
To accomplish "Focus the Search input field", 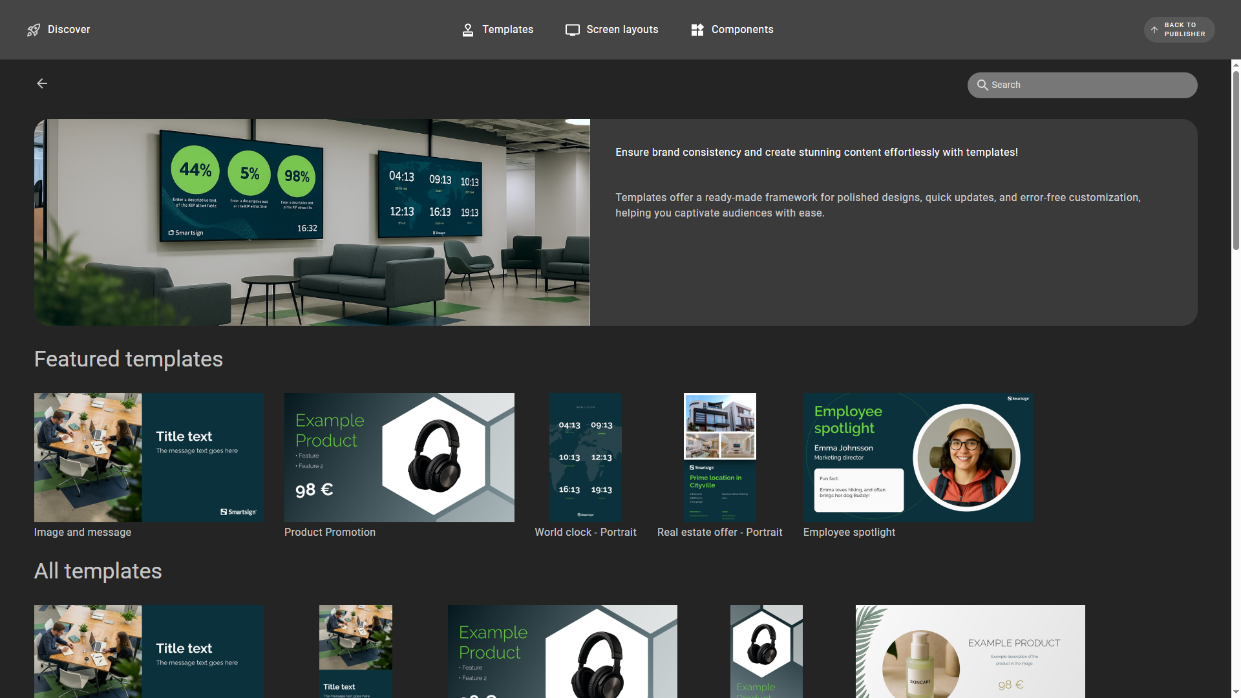I will point(1082,85).
